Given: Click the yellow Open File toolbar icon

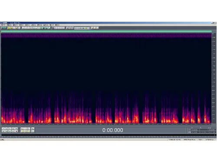Looking at the screenshot, I should tap(11, 28).
